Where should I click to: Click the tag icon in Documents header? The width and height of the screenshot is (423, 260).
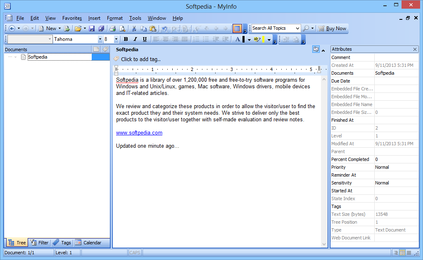click(x=105, y=49)
